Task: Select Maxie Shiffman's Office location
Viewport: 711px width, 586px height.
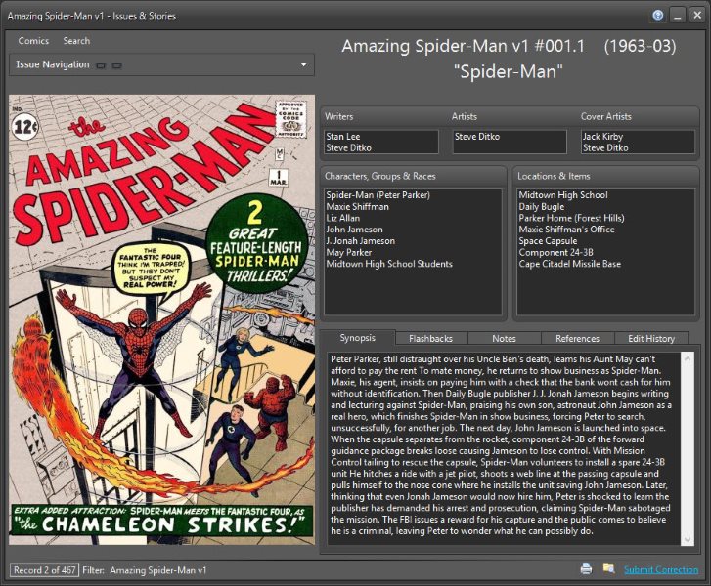Action: pos(566,230)
